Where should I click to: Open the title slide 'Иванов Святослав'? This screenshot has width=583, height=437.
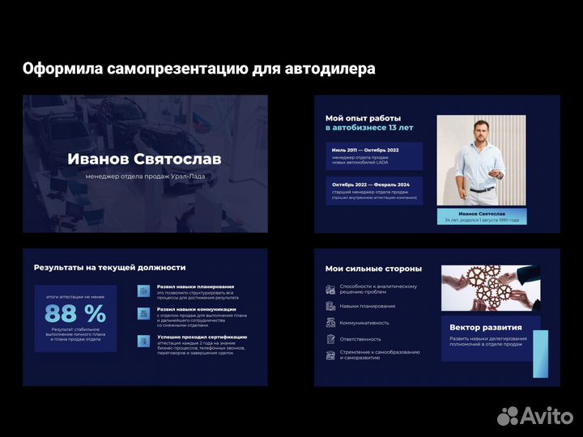(x=146, y=163)
